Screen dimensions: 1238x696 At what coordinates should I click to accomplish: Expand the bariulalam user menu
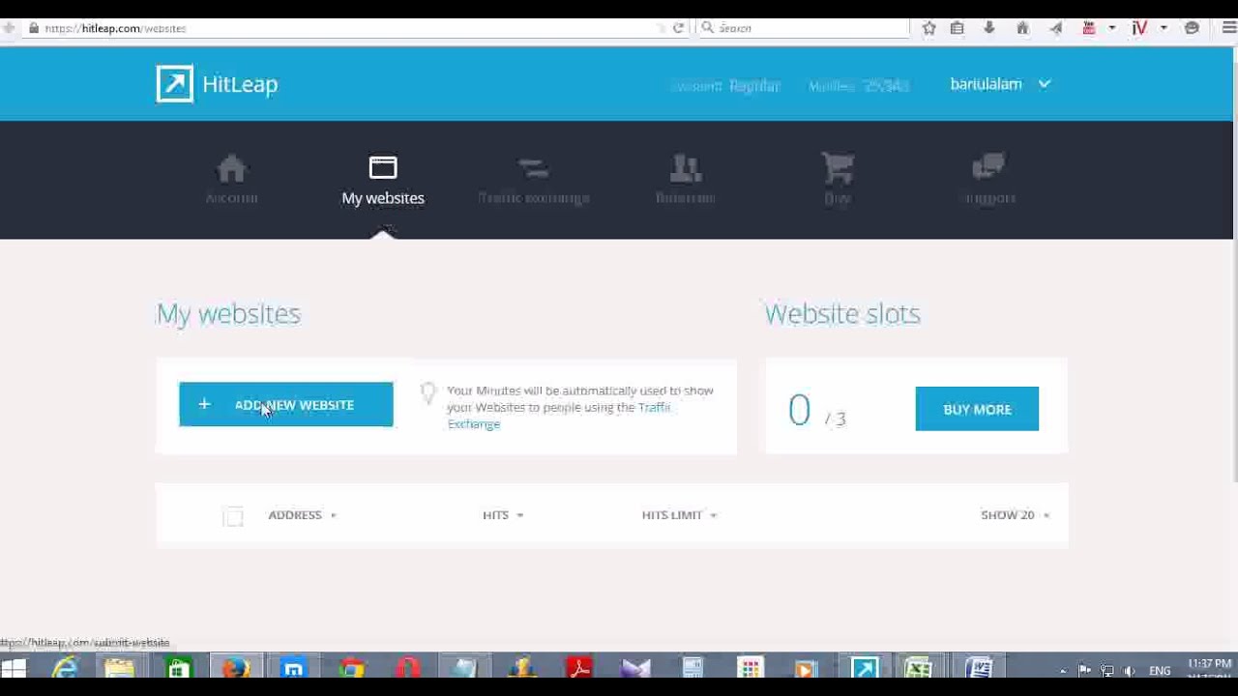click(x=1000, y=84)
